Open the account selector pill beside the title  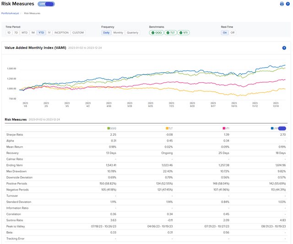point(46,4)
